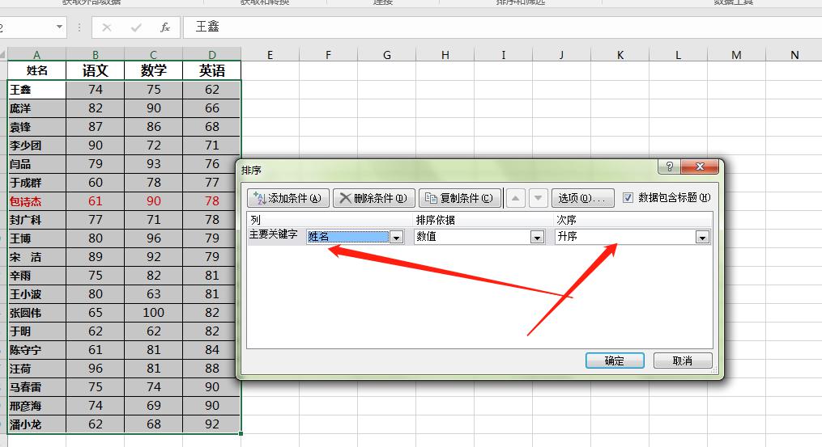Click the 数学 header cell
This screenshot has width=822, height=447.
pyautogui.click(x=154, y=70)
